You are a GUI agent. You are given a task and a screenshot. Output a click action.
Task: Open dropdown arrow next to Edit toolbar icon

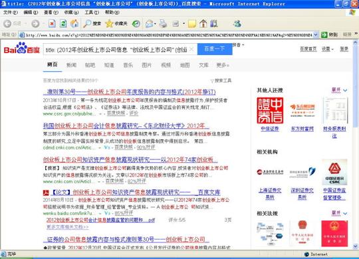click(x=183, y=23)
